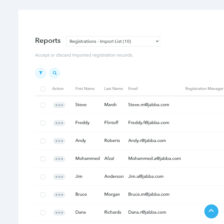Image resolution: width=224 pixels, height=224 pixels.
Task: Click the Registration Manager column header
Action: pos(204,89)
